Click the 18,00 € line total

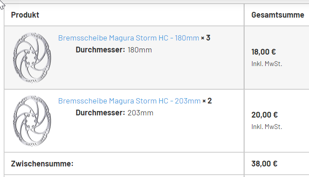[264, 52]
